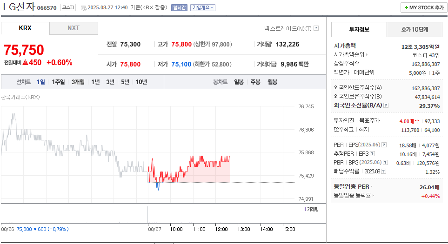The image size is (448, 244).
Task: Click the 거래량 legend marker in volume chart
Action: point(305,209)
